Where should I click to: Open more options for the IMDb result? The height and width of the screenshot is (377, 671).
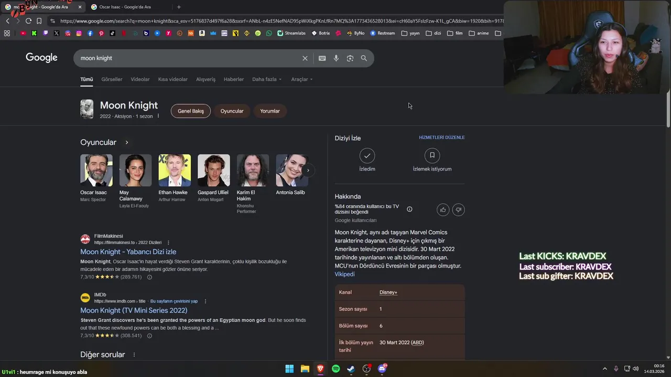pos(205,301)
